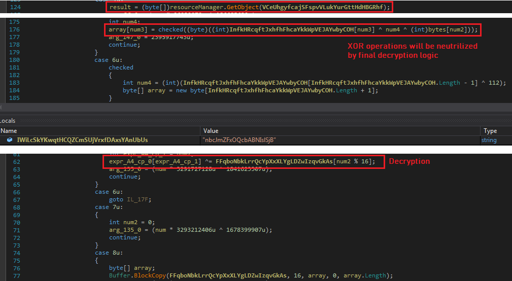This screenshot has width=512, height=281.
Task: Click the constant 1678399907u on line 71
Action: tap(246, 230)
